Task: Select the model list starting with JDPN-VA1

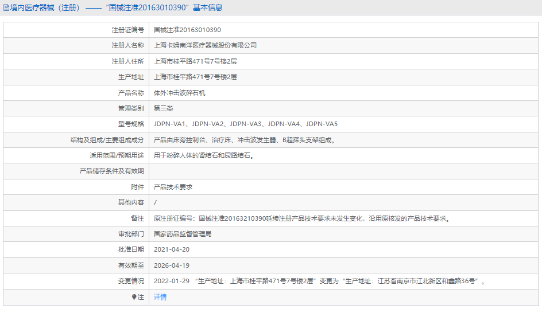Action: pyautogui.click(x=246, y=124)
